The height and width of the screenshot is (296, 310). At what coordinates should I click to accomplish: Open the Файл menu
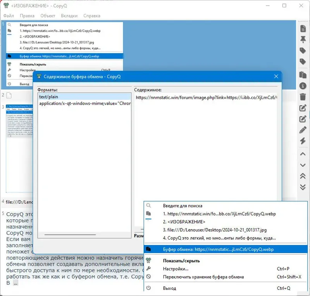pos(9,16)
